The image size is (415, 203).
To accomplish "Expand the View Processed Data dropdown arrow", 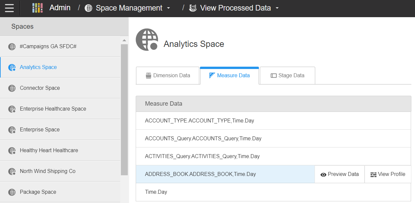I will (277, 8).
